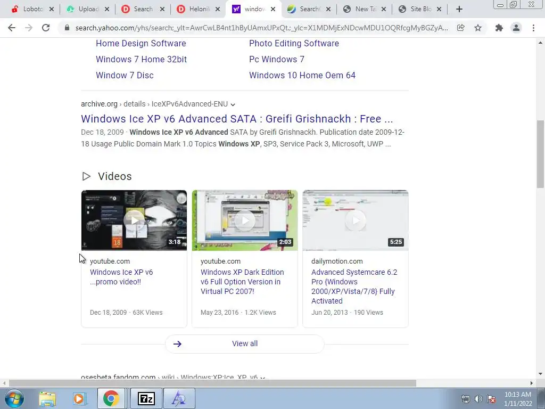The height and width of the screenshot is (409, 545).
Task: Open Windows Ice XP v6 Advanced SATA result
Action: (237, 119)
